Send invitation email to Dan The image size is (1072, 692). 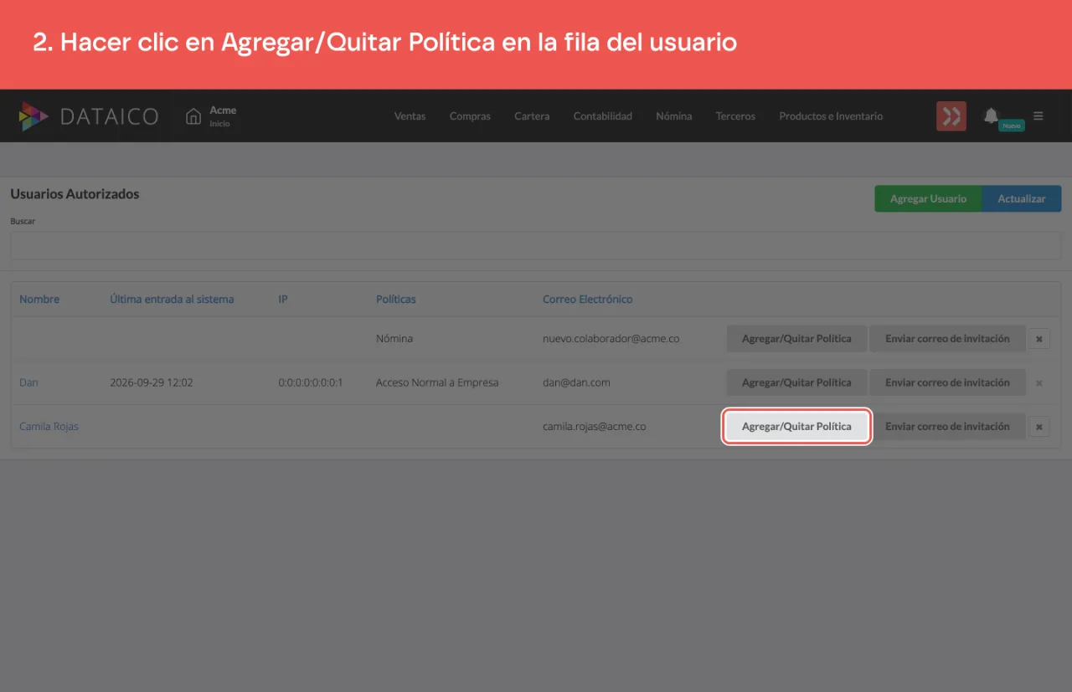[x=947, y=382]
